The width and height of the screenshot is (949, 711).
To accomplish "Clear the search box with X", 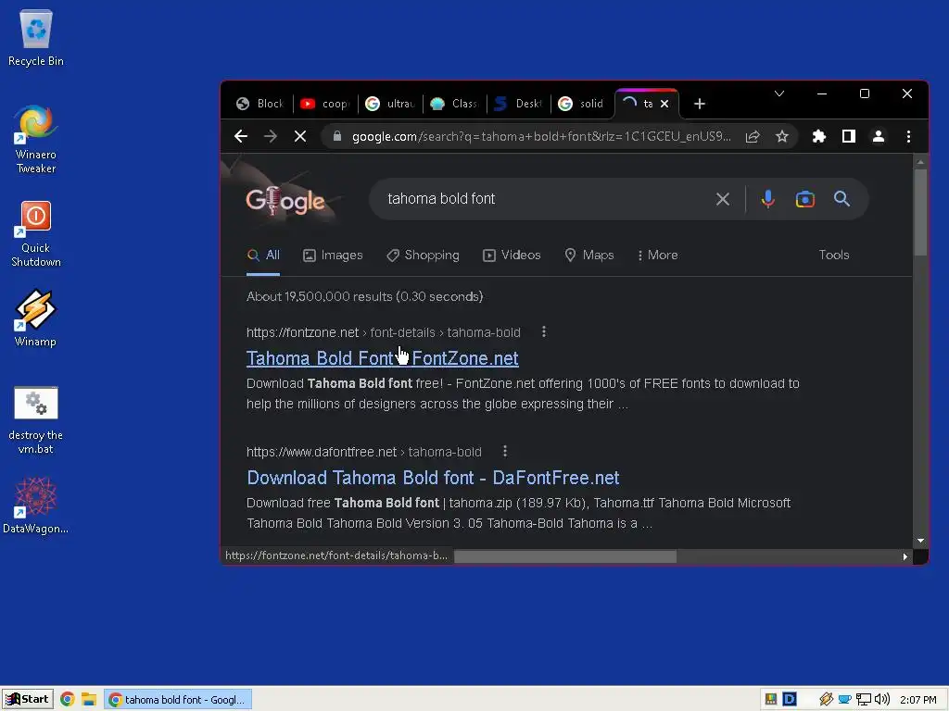I will click(723, 199).
